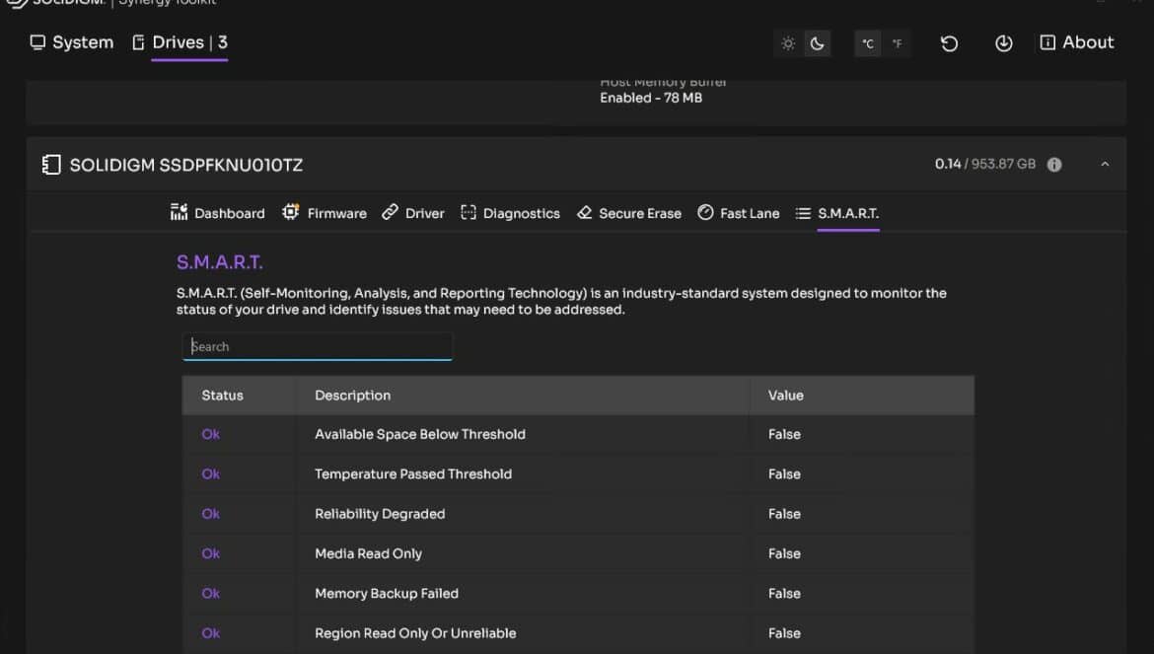Click Ok status for Memory Backup Failed

(x=210, y=594)
